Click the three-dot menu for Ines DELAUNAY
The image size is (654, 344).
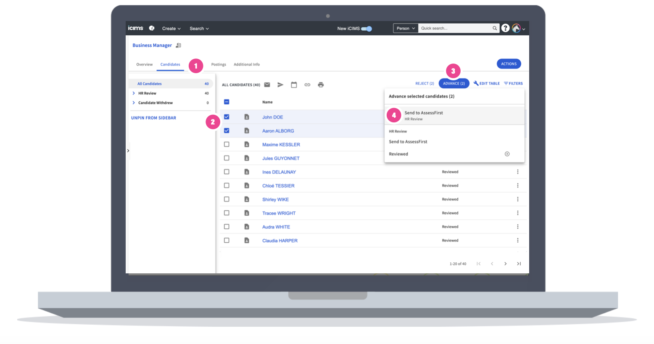[517, 172]
